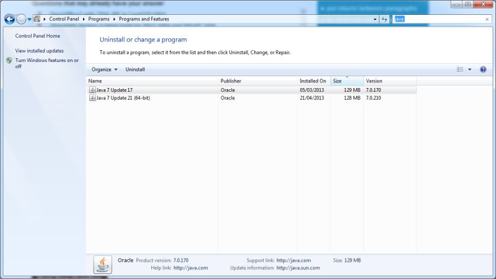This screenshot has height=279, width=496.
Task: Sort list by Publisher column header
Action: point(258,81)
